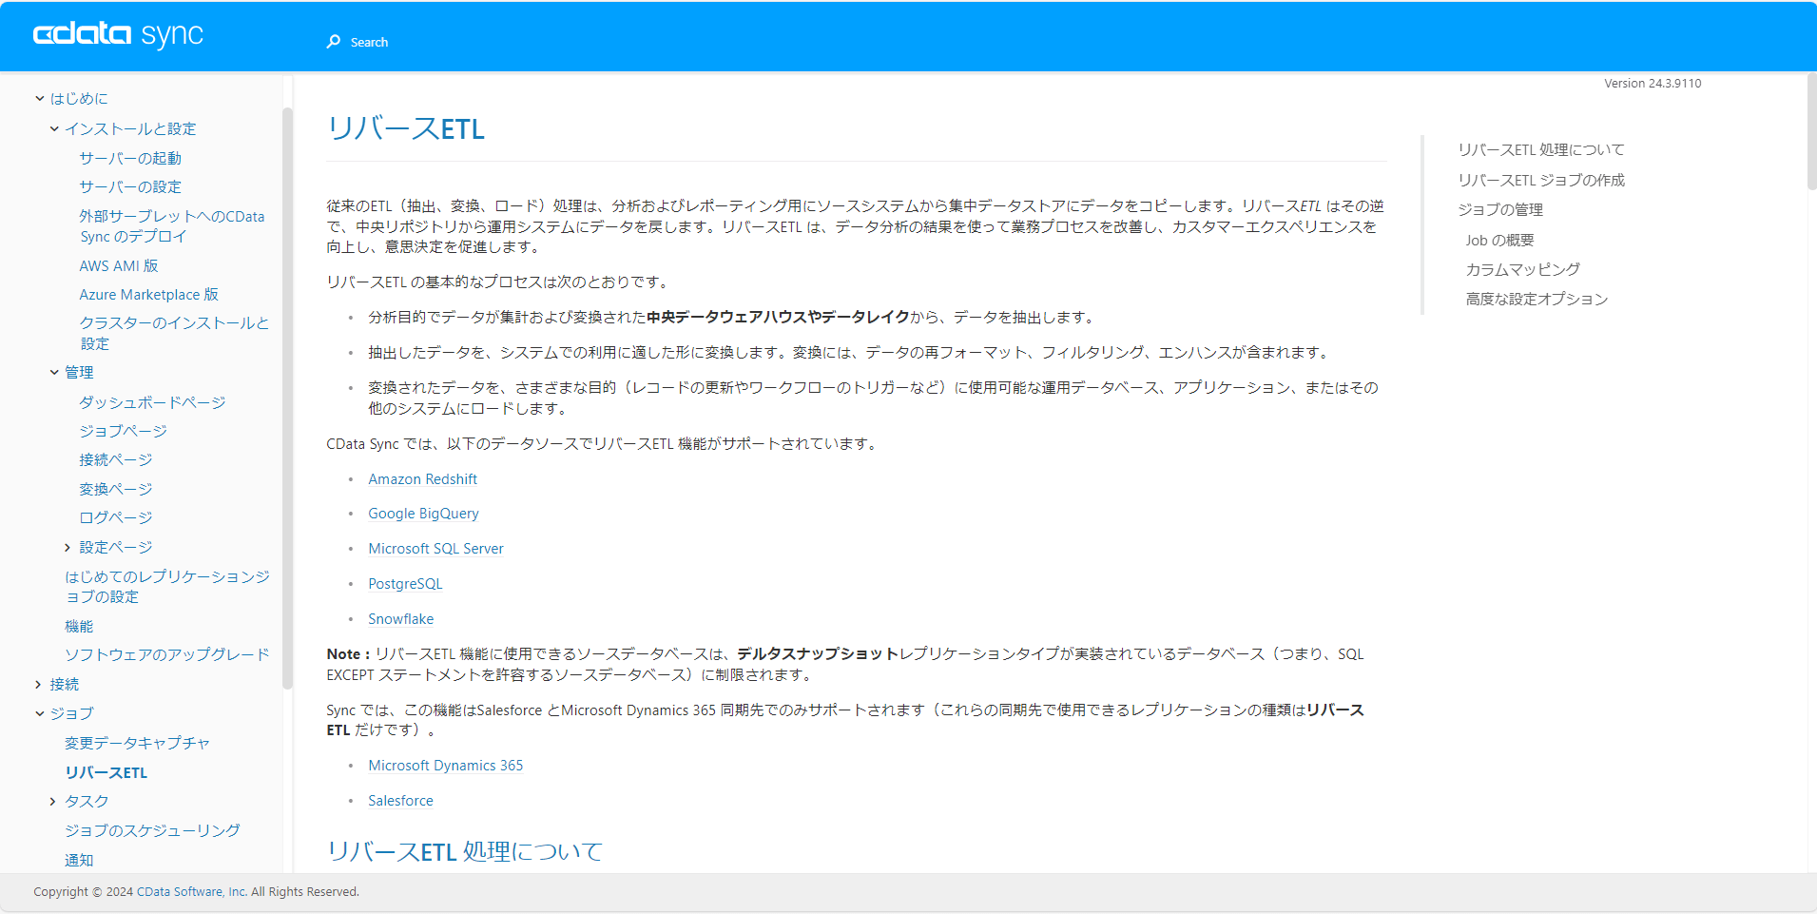Jump to Job の概要 section

1499,241
